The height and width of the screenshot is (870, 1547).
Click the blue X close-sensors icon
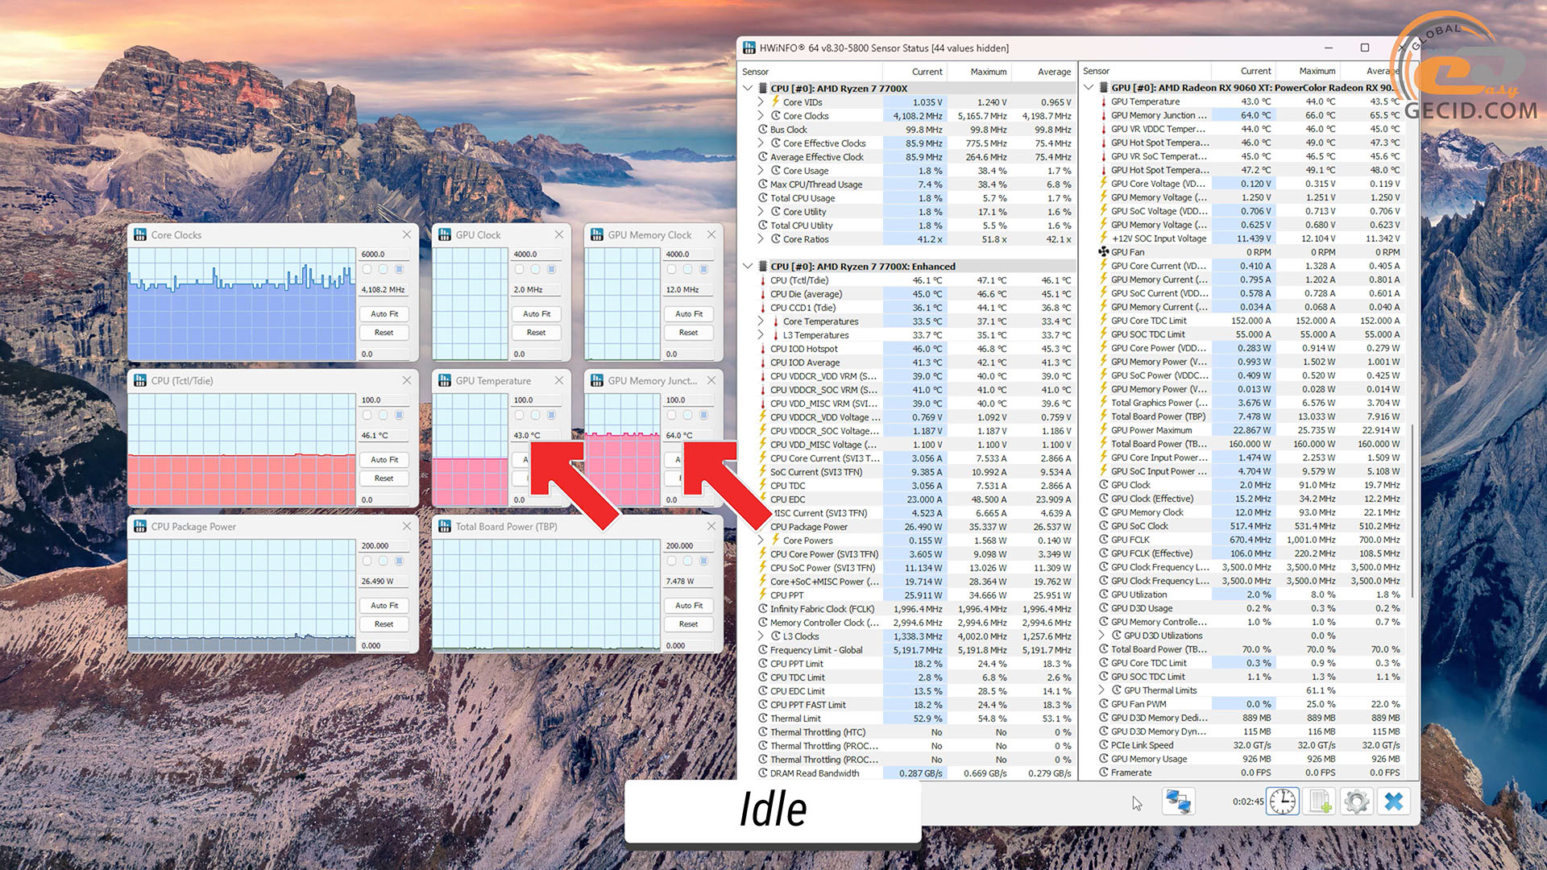pyautogui.click(x=1394, y=802)
